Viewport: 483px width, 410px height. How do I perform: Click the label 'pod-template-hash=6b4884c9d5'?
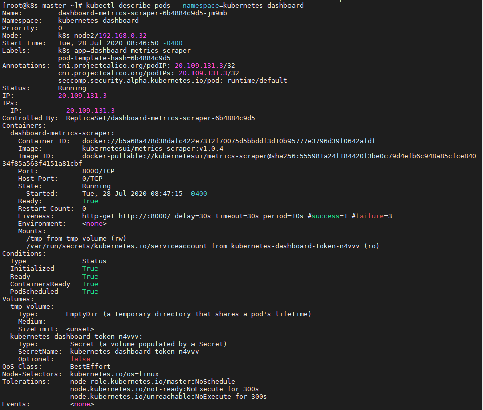pyautogui.click(x=114, y=58)
